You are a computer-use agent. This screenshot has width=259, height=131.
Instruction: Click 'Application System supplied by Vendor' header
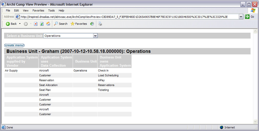pos(21,61)
